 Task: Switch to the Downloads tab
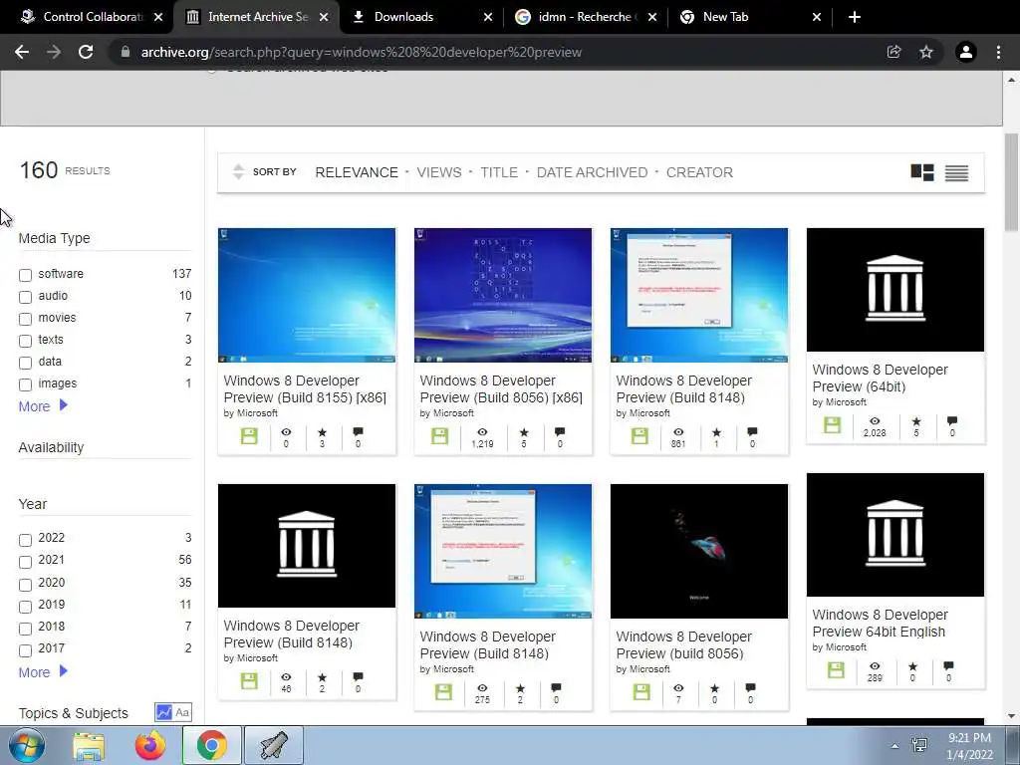(x=403, y=17)
